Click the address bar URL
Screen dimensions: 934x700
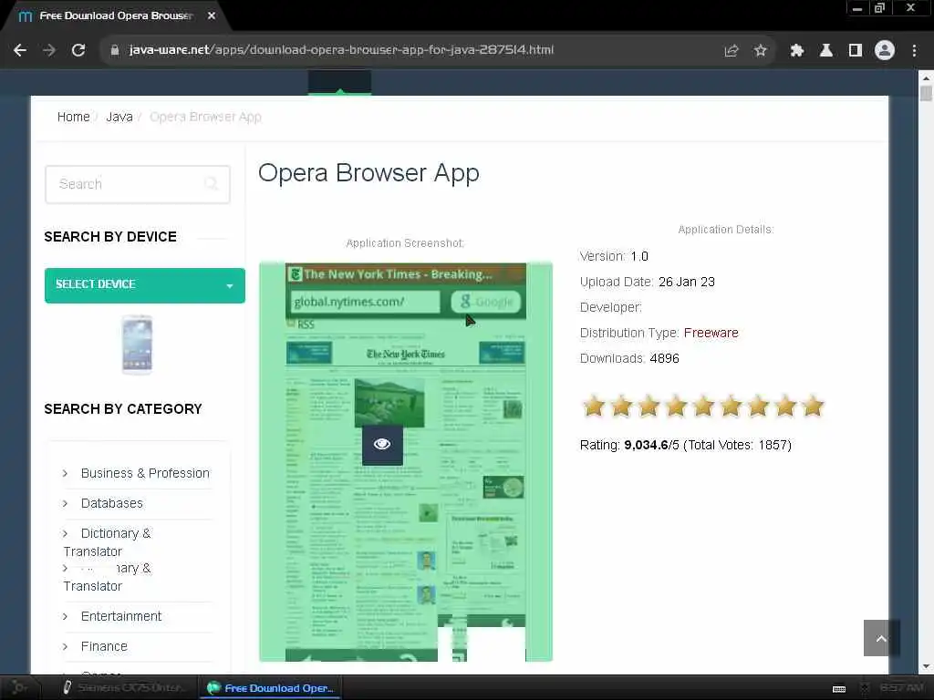tap(341, 50)
